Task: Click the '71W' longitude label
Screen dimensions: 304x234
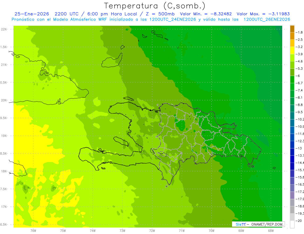Action: tap(182, 230)
